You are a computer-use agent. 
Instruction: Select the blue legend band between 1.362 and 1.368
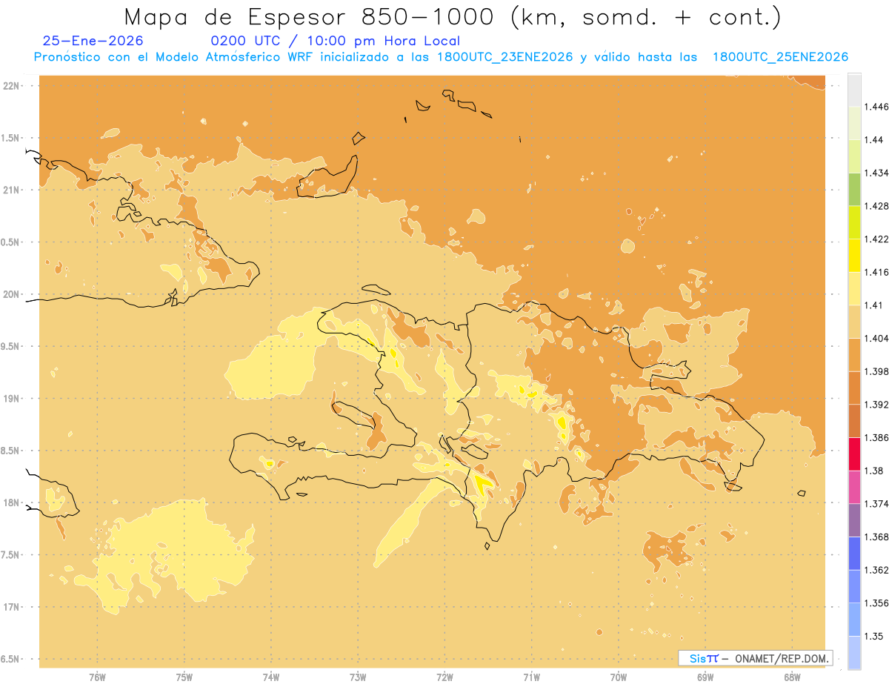pyautogui.click(x=854, y=553)
